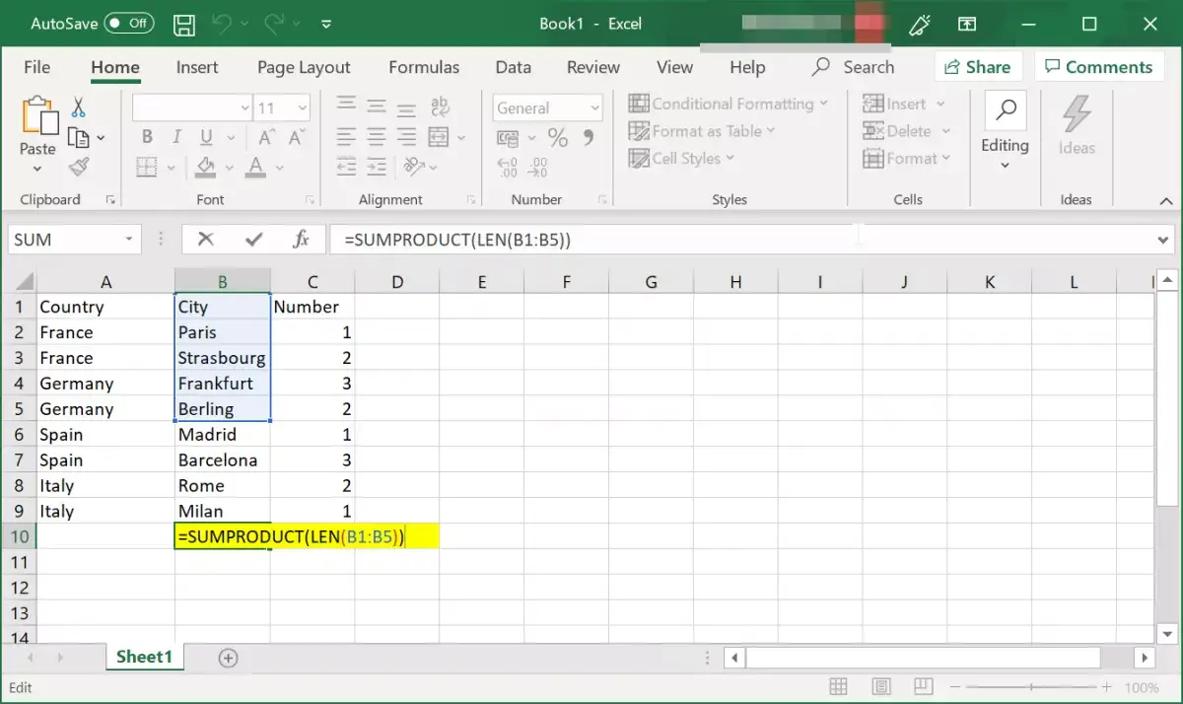Adjust the zoom slider
1183x704 pixels.
(1032, 686)
